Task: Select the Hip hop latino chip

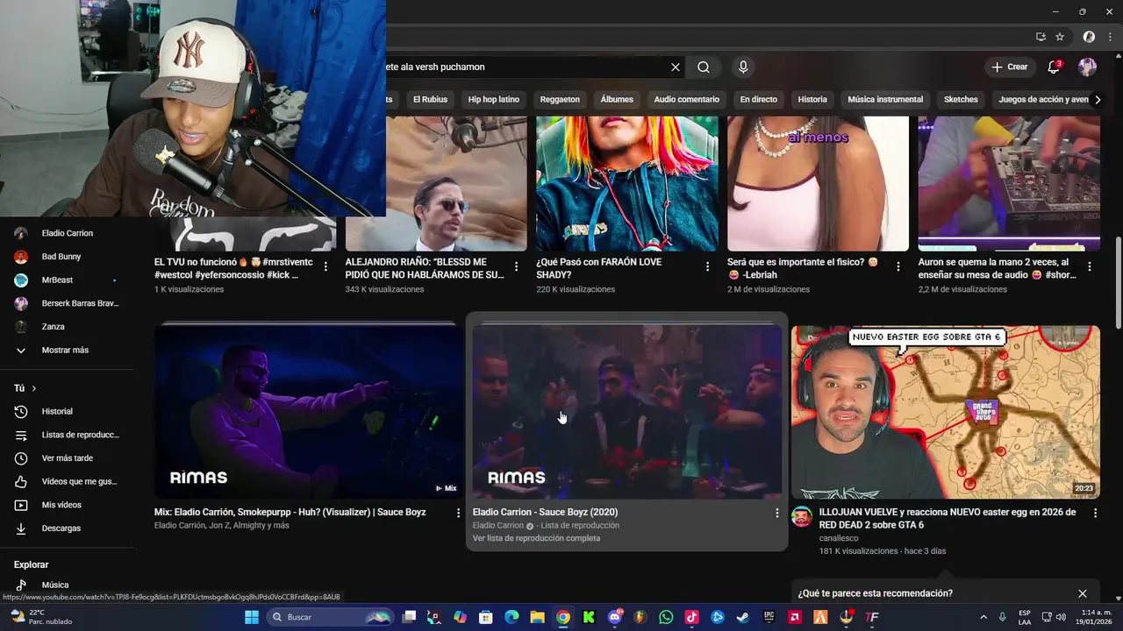Action: pos(494,99)
